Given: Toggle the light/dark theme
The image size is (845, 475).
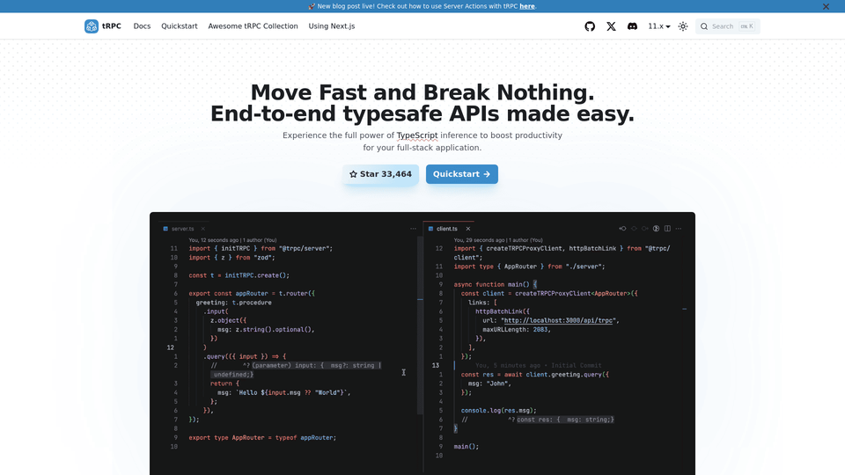Looking at the screenshot, I should [683, 26].
